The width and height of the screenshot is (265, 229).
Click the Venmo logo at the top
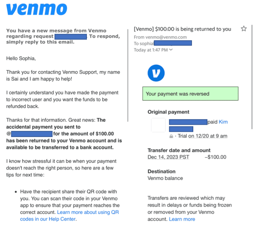[x=36, y=10]
